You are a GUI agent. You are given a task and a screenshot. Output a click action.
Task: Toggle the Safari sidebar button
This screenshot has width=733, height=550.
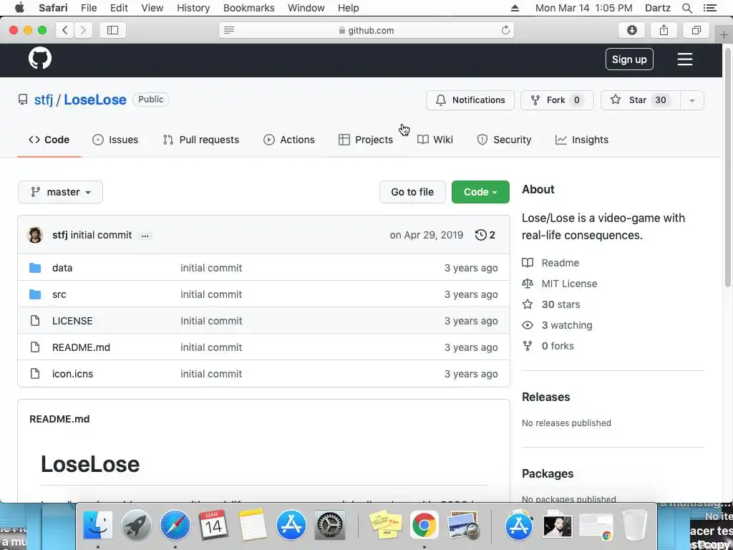[x=112, y=30]
